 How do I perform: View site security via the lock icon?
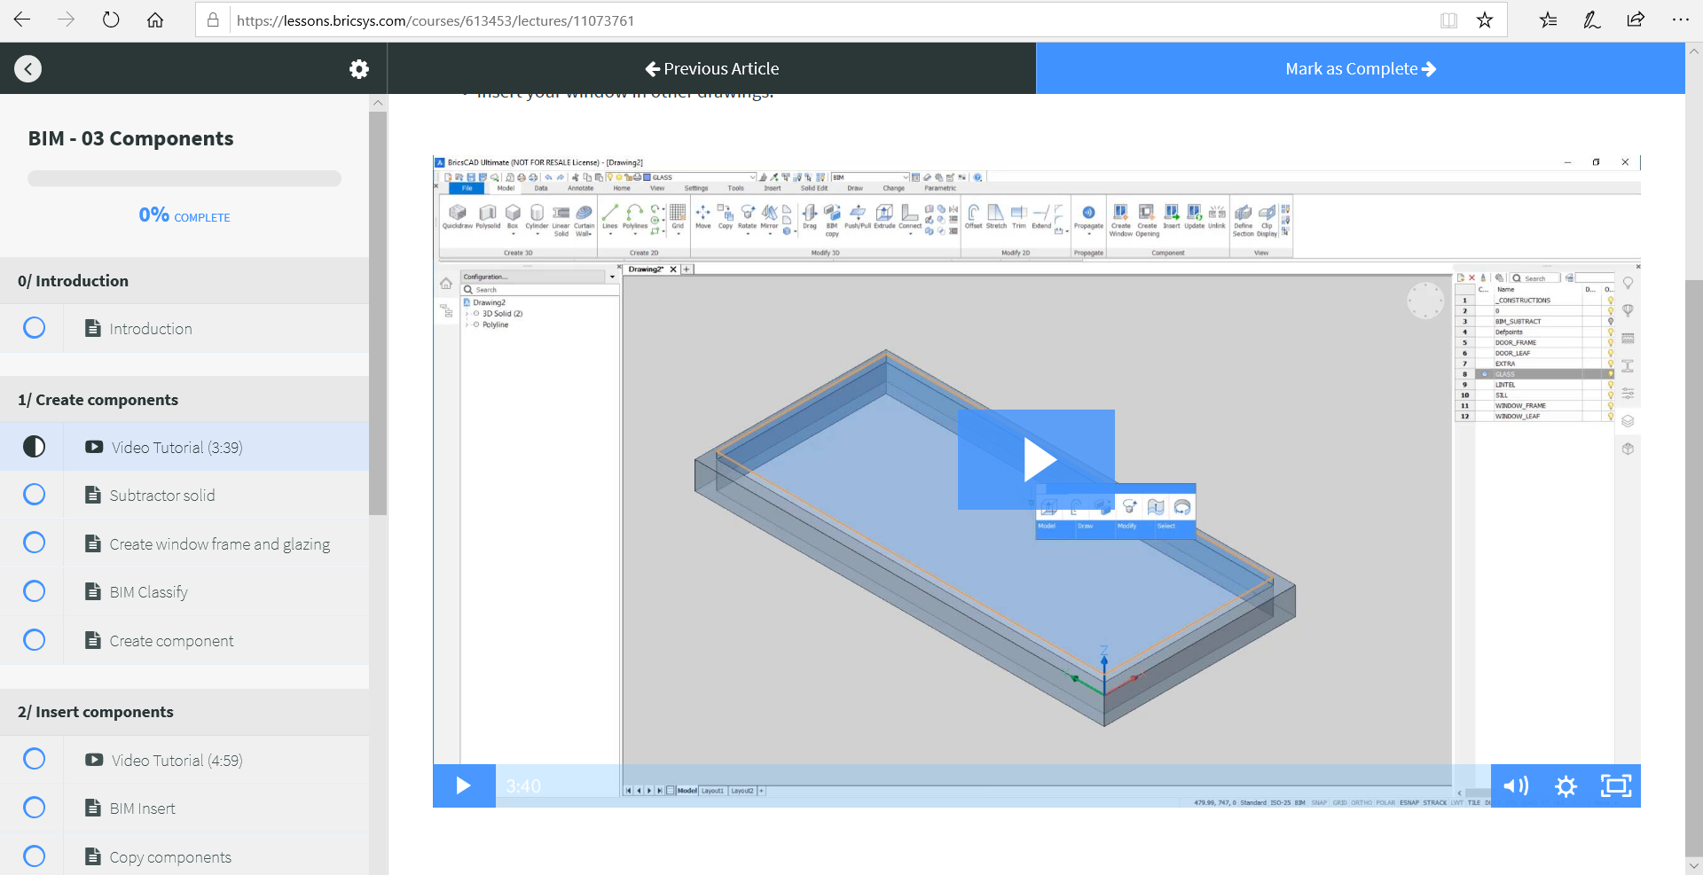pos(213,20)
